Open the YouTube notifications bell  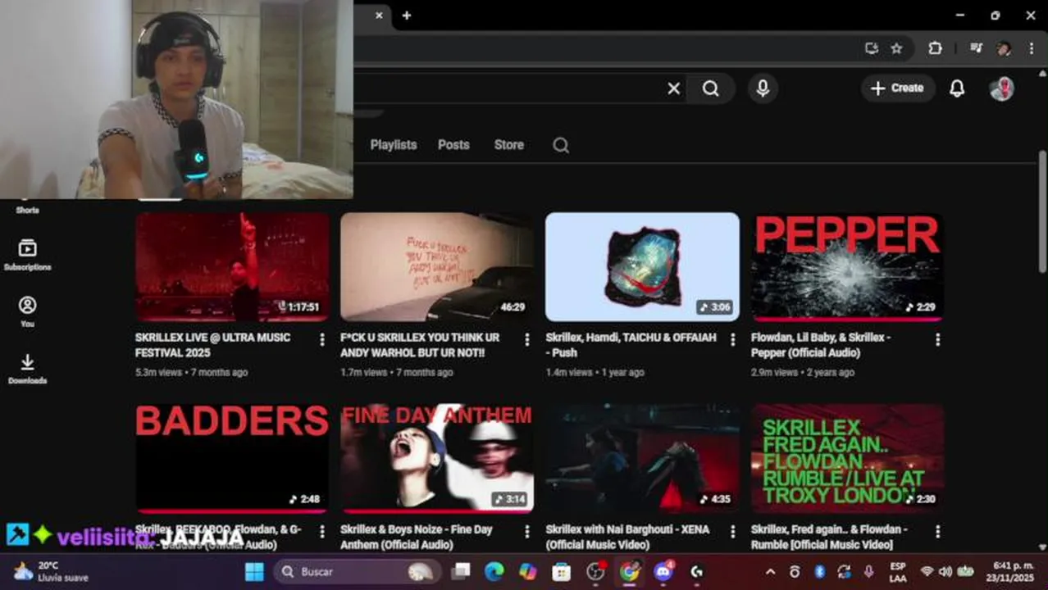point(957,88)
